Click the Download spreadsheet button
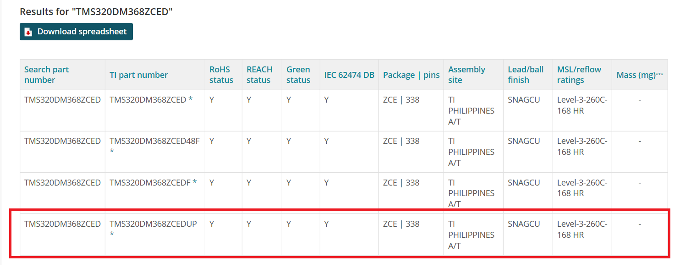680x268 pixels. click(76, 32)
